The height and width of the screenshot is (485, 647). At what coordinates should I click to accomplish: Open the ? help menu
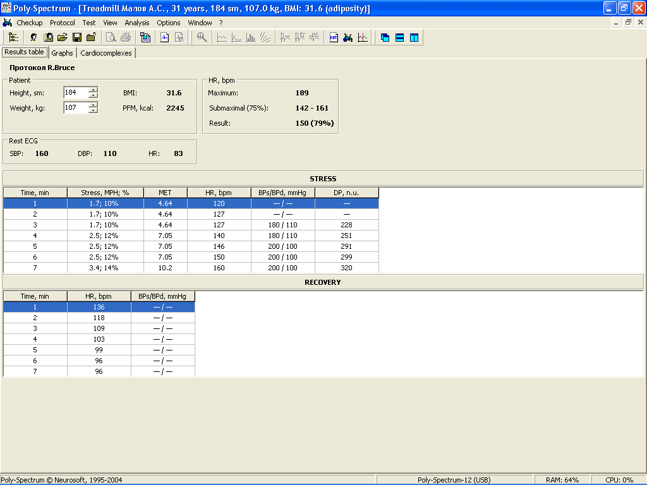[x=221, y=23]
